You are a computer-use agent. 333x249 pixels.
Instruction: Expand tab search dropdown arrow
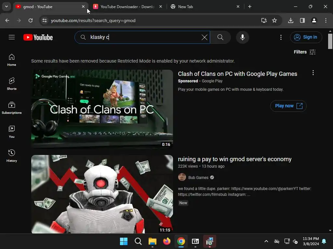click(x=7, y=6)
